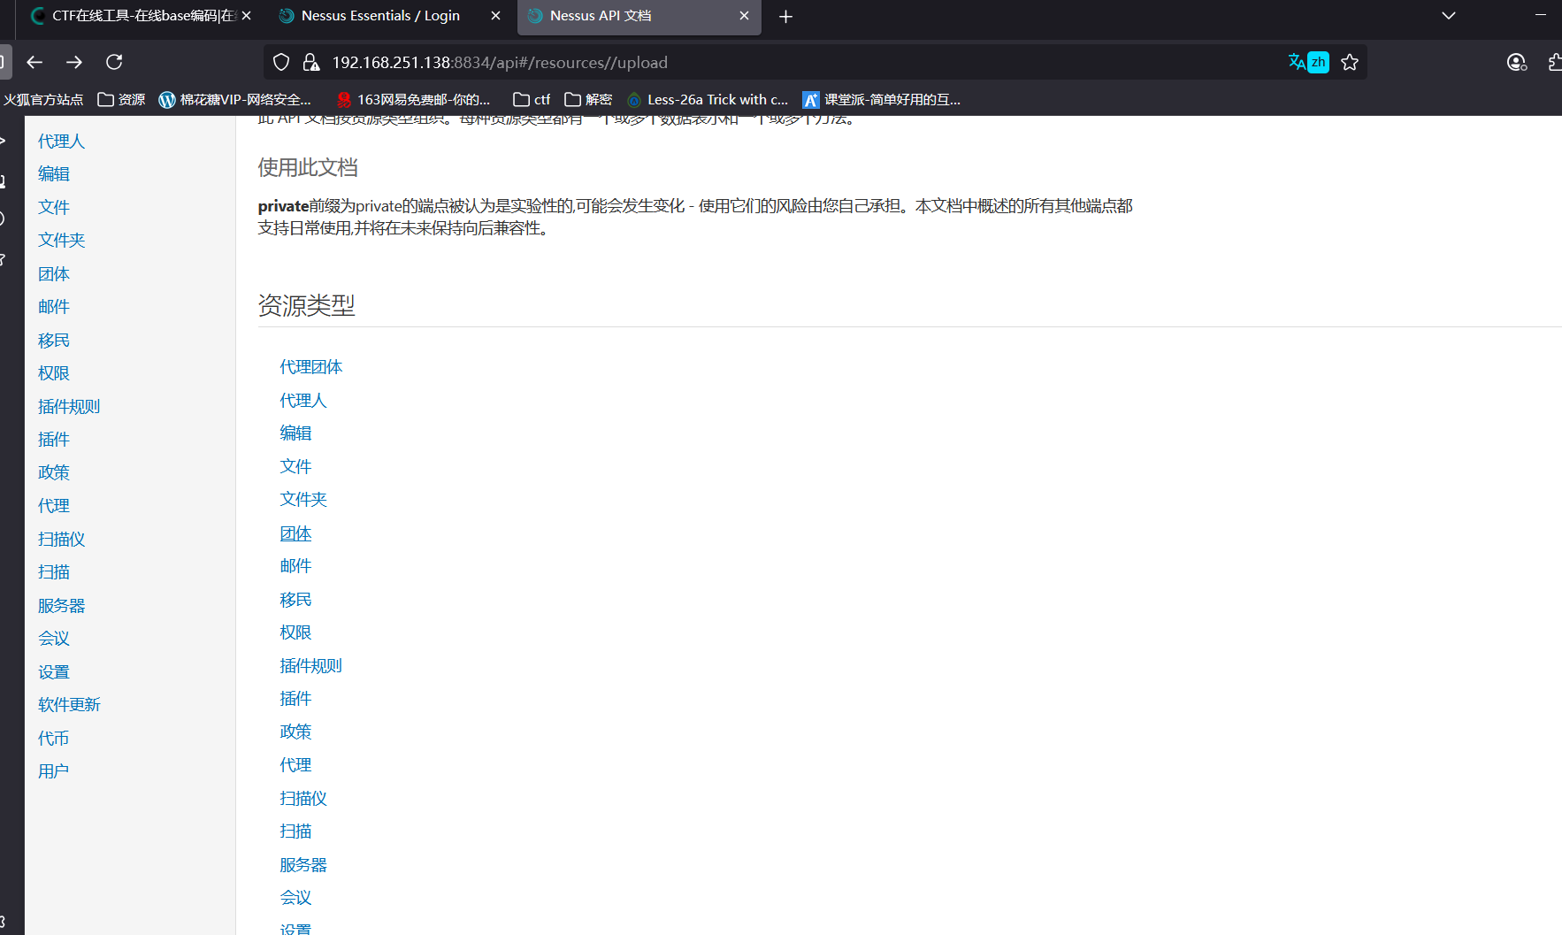Open 邮件 in the resource types list
This screenshot has height=935, width=1562.
pos(295,566)
